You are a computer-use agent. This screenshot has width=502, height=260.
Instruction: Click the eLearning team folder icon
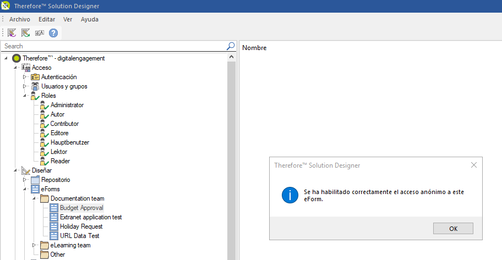click(x=45, y=245)
